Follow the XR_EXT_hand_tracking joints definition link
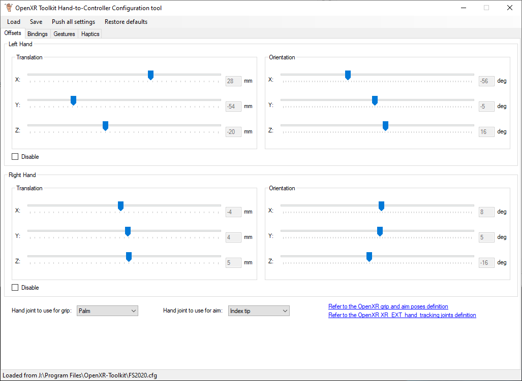Viewport: 522px width, 381px height. click(402, 315)
